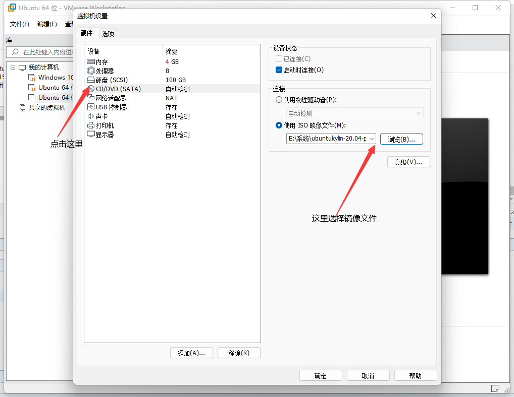Viewport: 514px width, 397px height.
Task: Select 使用物理驱动器(P) radio button
Action: [279, 100]
